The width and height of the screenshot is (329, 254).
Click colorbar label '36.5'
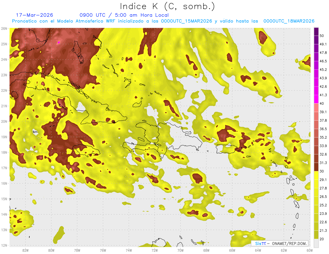(x=323, y=129)
